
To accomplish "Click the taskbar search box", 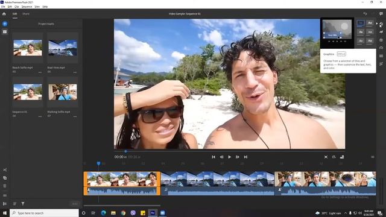I will coord(44,213).
